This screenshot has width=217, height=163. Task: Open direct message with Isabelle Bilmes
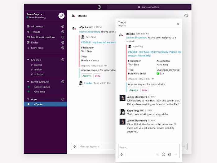(x=42, y=87)
